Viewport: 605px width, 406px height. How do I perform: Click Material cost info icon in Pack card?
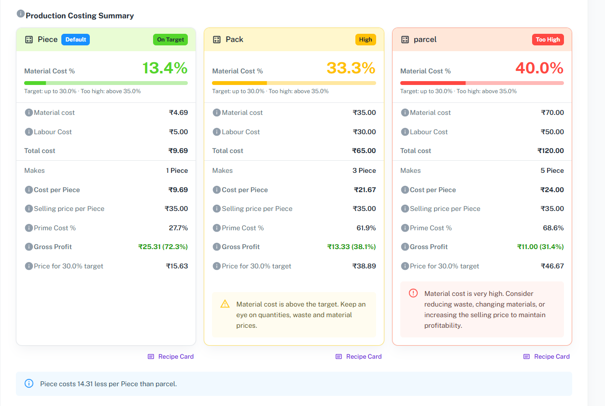[216, 112]
